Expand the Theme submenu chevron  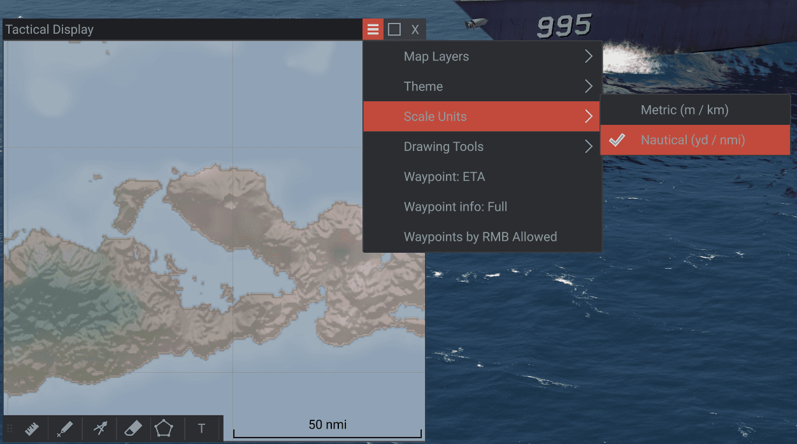click(589, 86)
